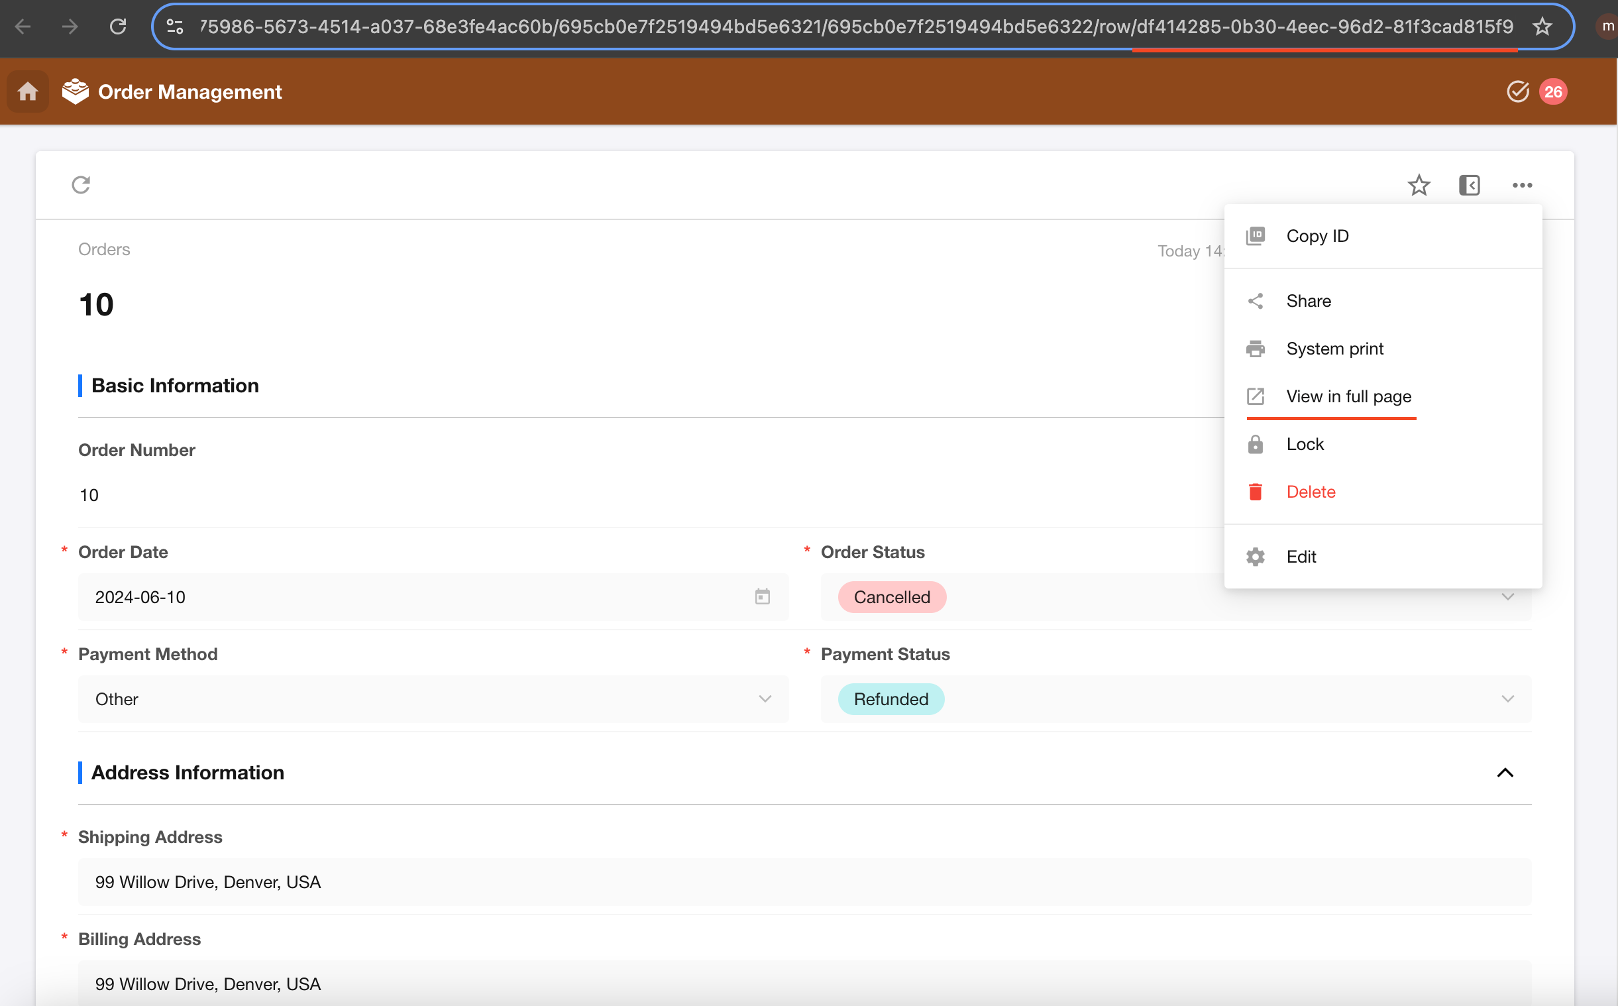Toggle the side panel collapse icon
The image size is (1618, 1006).
(1469, 185)
